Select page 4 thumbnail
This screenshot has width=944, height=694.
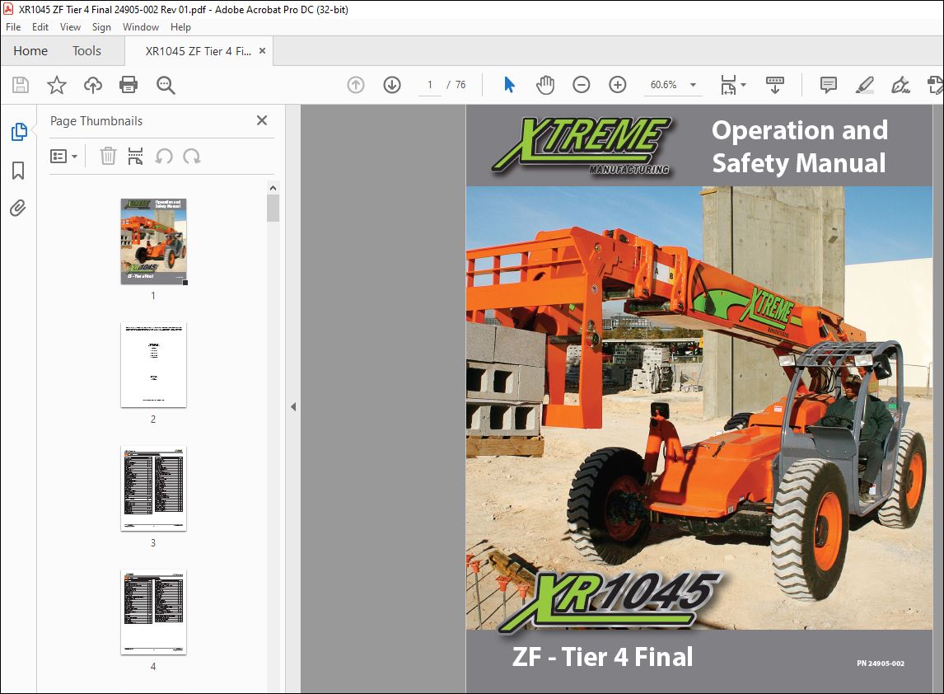coord(153,612)
